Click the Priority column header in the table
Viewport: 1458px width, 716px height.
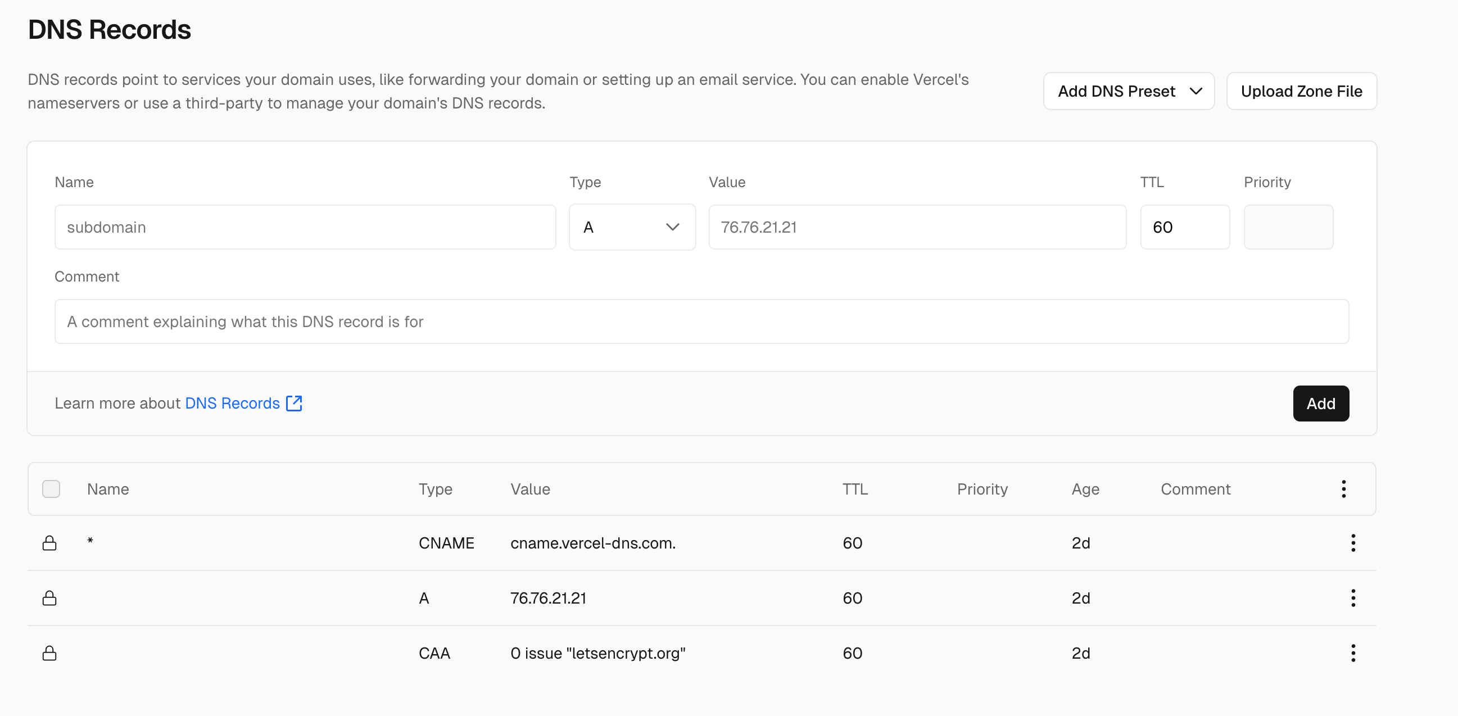tap(982, 489)
